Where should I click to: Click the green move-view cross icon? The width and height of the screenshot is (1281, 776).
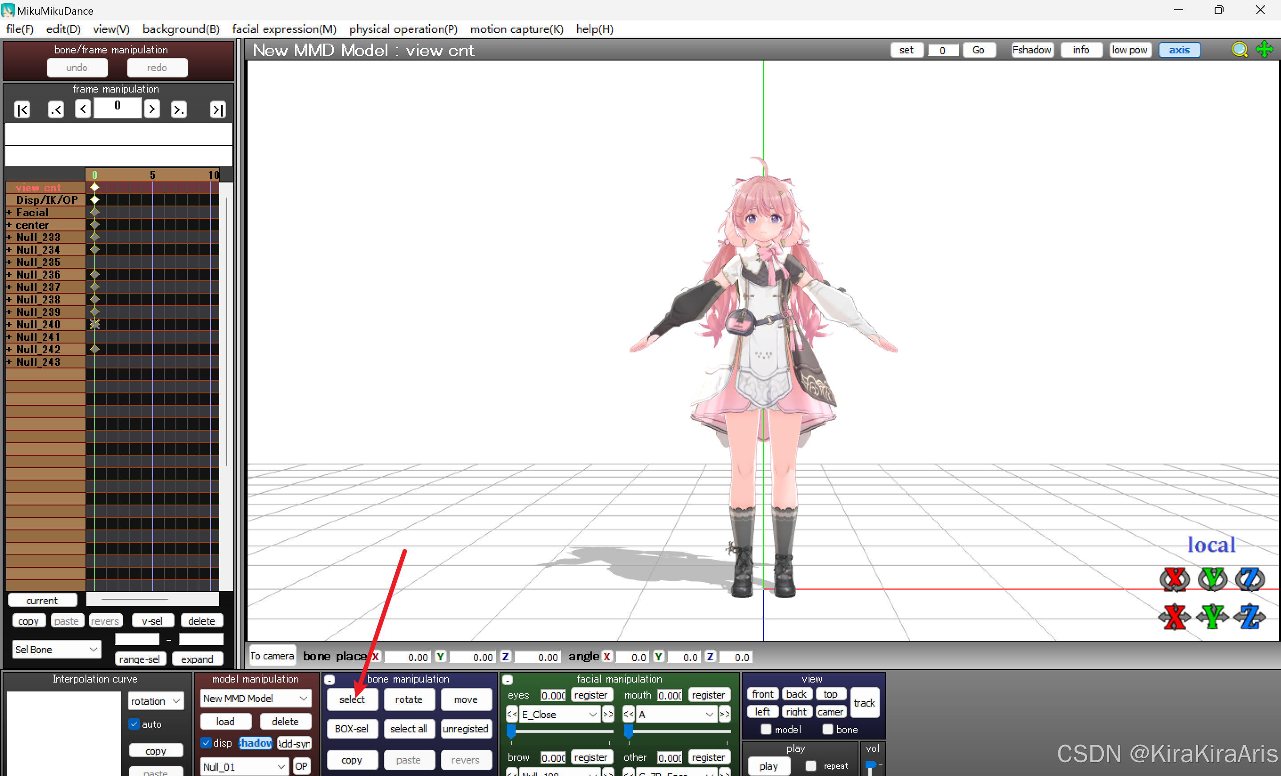pos(1265,50)
